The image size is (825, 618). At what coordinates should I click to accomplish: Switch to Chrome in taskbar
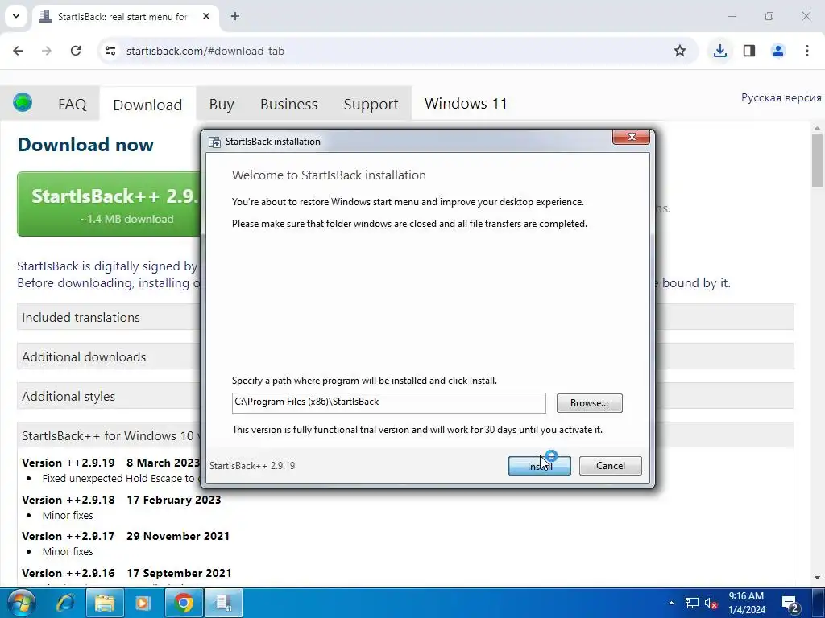tap(184, 603)
